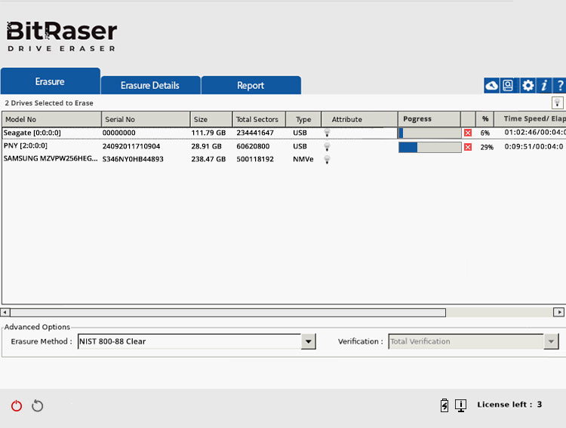This screenshot has width=566, height=428.
Task: Click the horizontal scrollbar thumb
Action: click(228, 312)
